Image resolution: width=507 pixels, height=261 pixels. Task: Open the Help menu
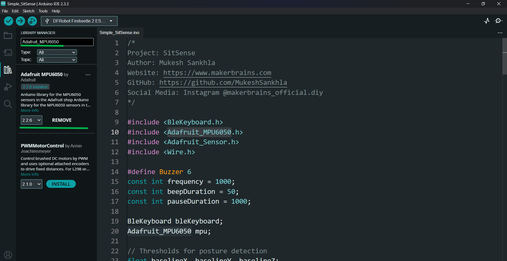pos(56,11)
